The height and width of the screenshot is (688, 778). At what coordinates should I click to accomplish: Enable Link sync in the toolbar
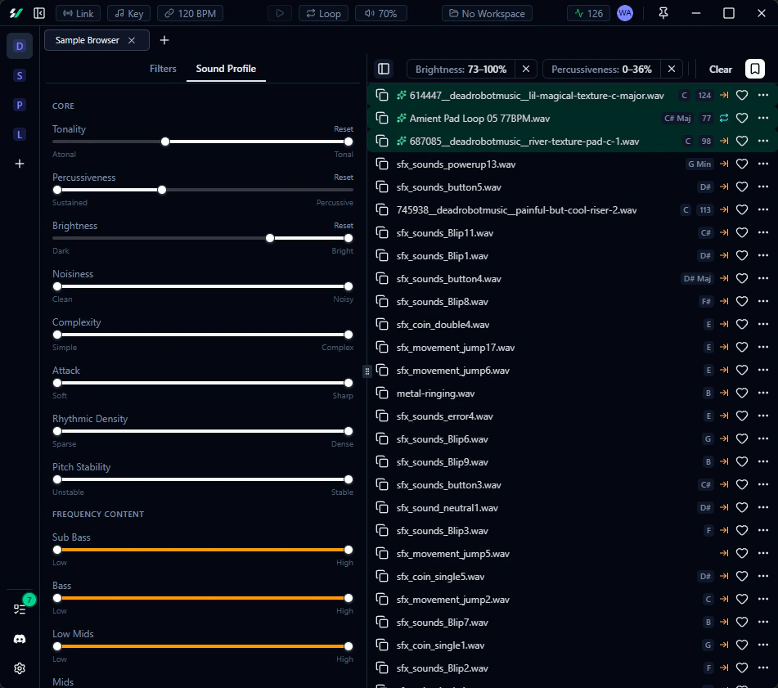pos(79,13)
